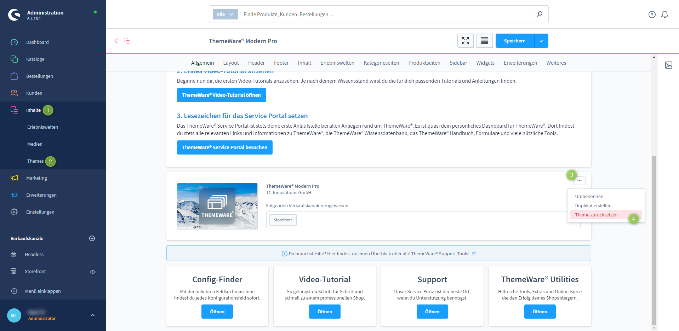Open the Alle search filter dropdown
This screenshot has width=679, height=331.
pyautogui.click(x=225, y=14)
